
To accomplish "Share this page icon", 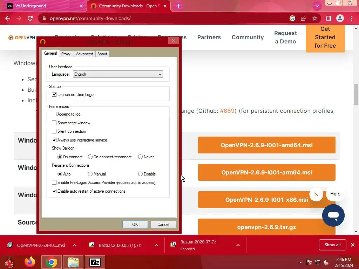I will point(304,18).
